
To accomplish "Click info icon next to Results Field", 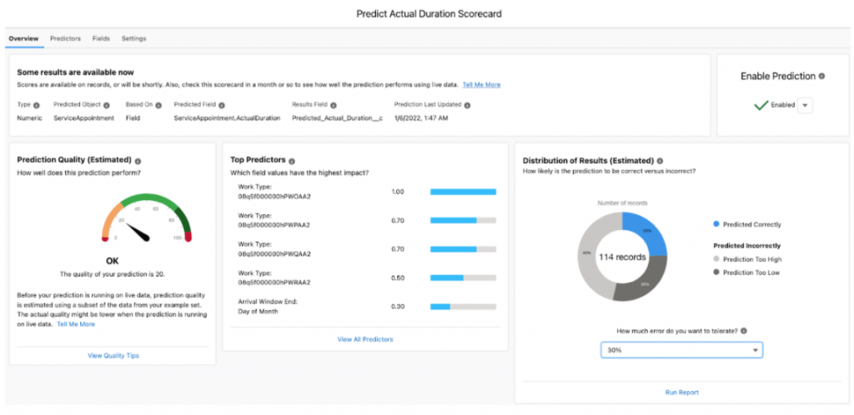I will [x=334, y=106].
